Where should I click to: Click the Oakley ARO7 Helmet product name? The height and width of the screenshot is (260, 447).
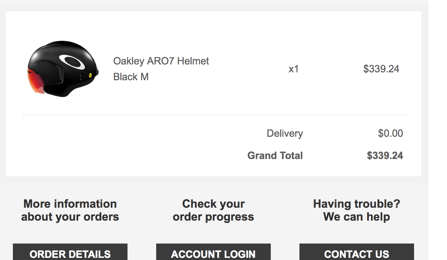point(161,61)
